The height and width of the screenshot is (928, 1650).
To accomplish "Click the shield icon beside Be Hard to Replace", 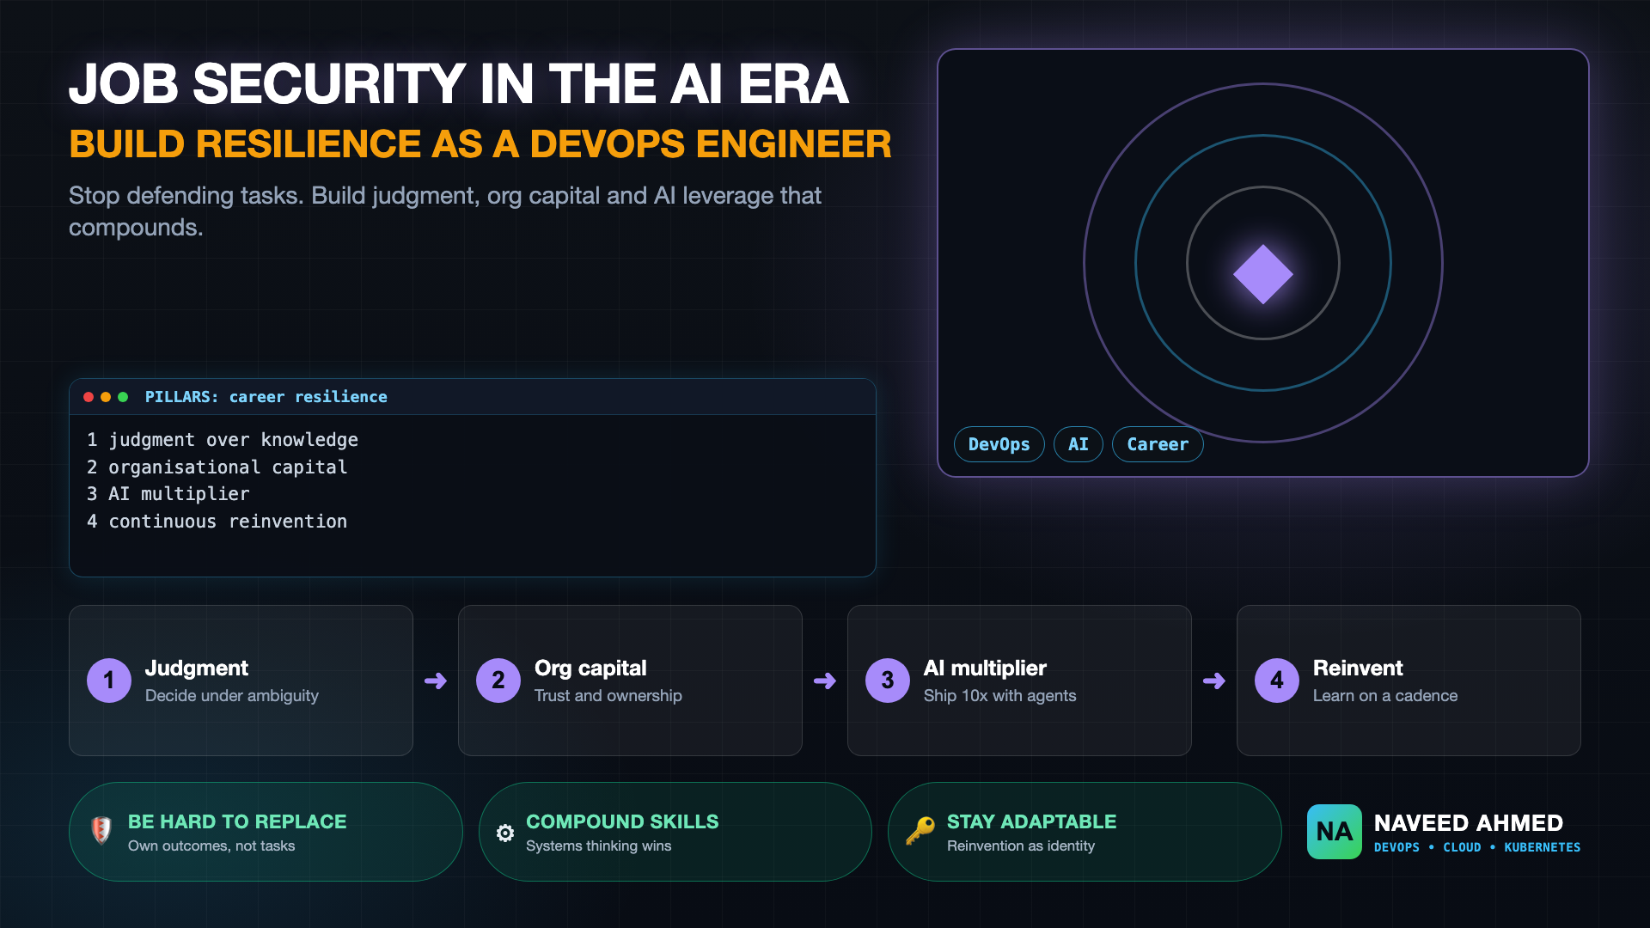I will point(101,830).
